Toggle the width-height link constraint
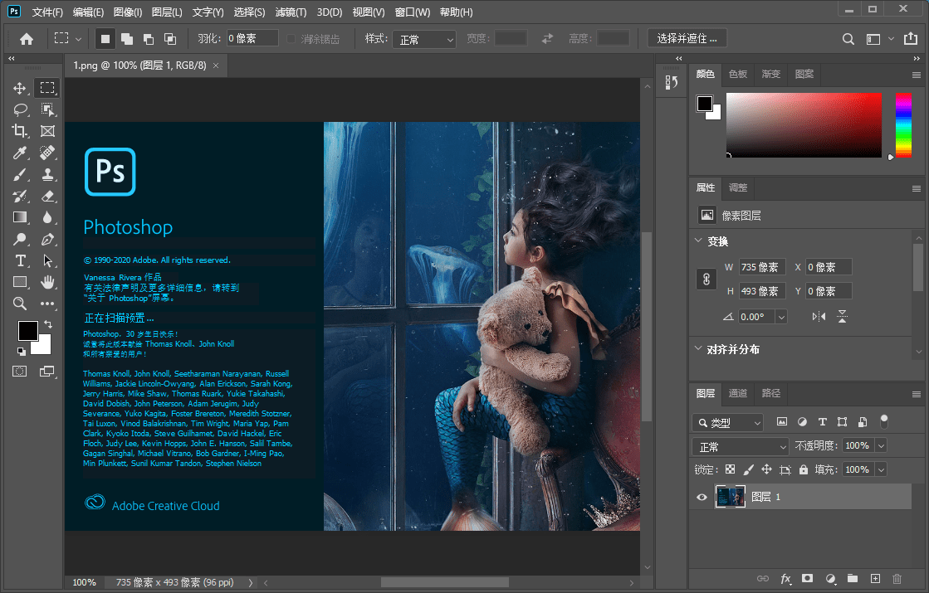Image resolution: width=929 pixels, height=593 pixels. point(707,279)
